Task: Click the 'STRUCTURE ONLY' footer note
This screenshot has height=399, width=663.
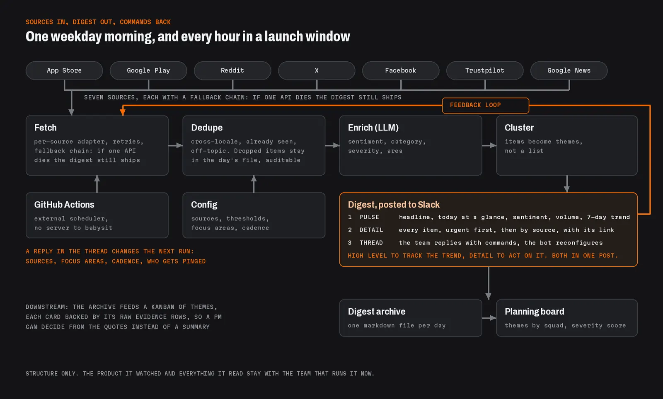Action: click(x=200, y=374)
